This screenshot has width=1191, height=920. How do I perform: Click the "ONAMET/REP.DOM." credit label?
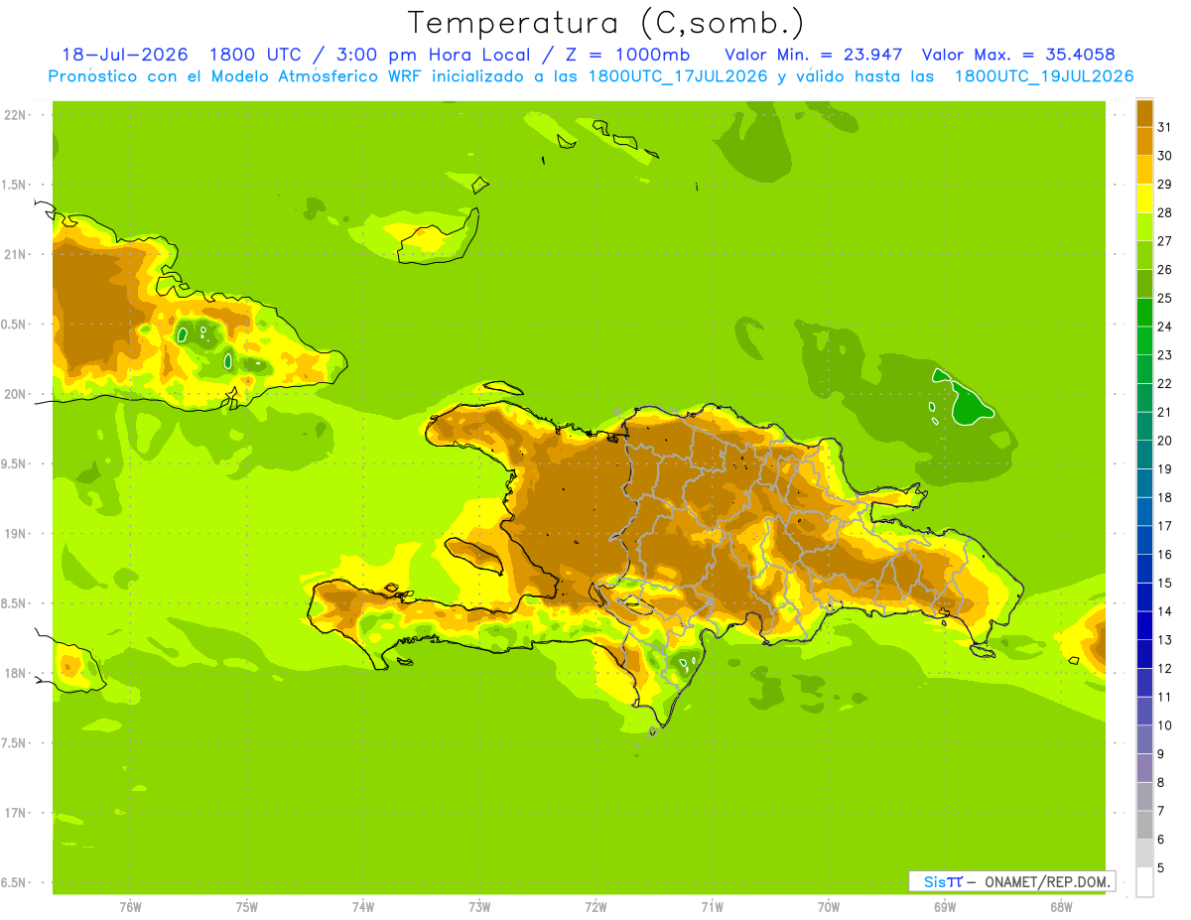(1047, 881)
